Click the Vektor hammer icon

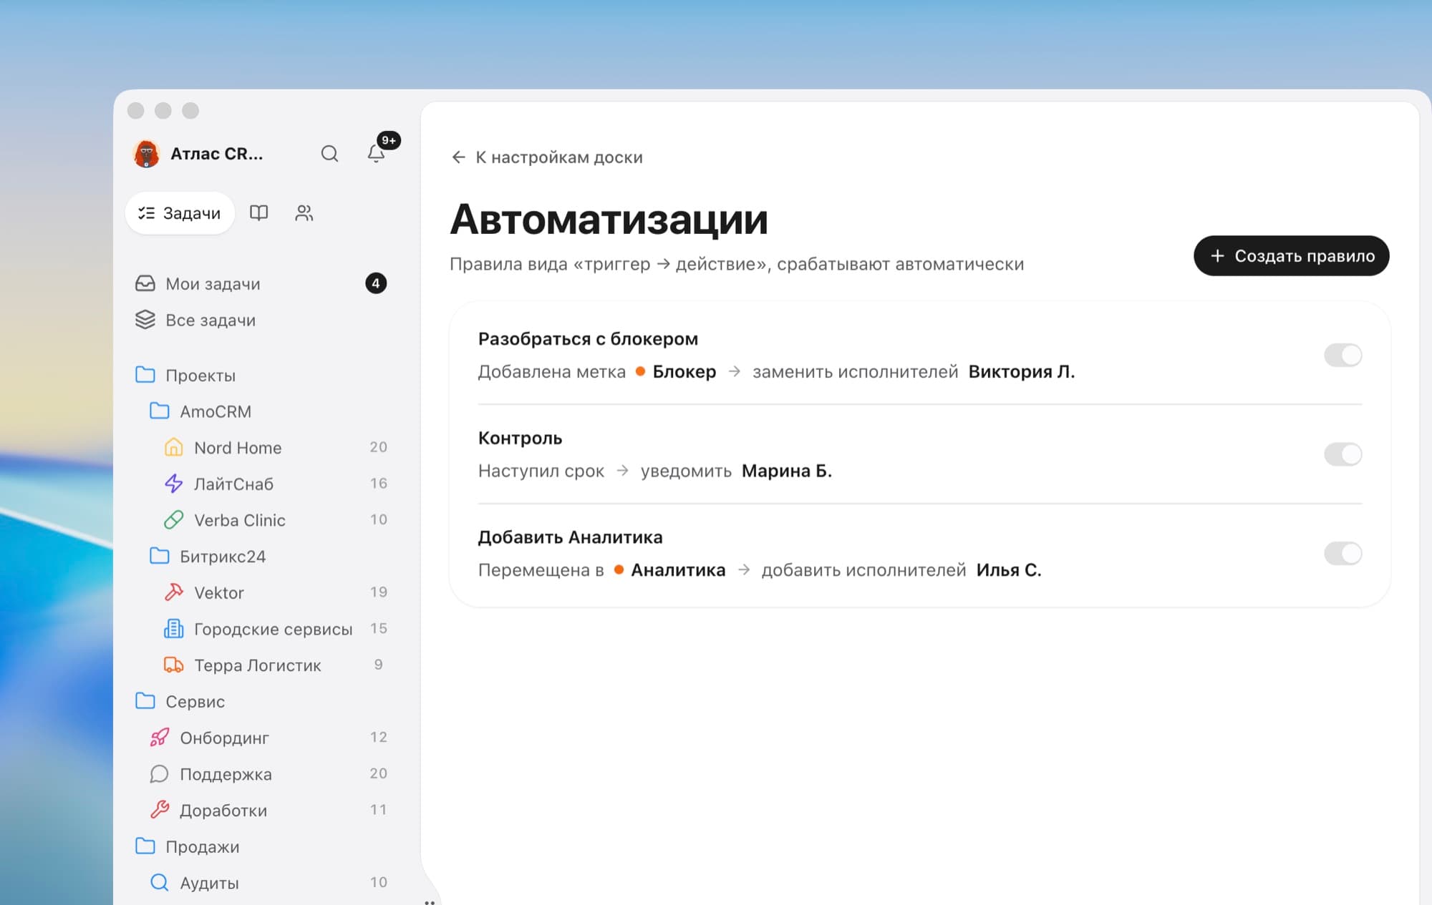pyautogui.click(x=174, y=592)
